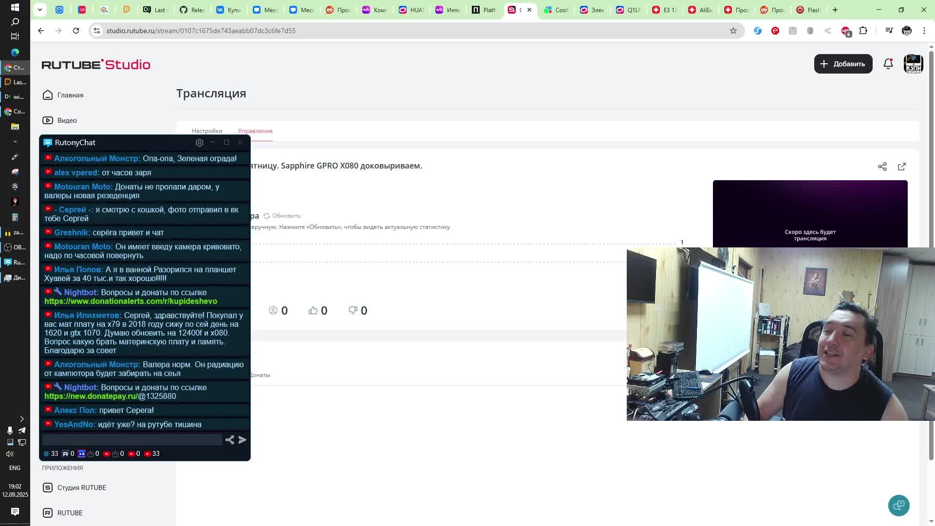
Task: Click the support chat bubble icon
Action: pyautogui.click(x=898, y=505)
